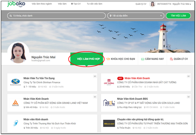
Task: Open Nguyễn Trúc Mai profile photo
Action: (x=18, y=53)
